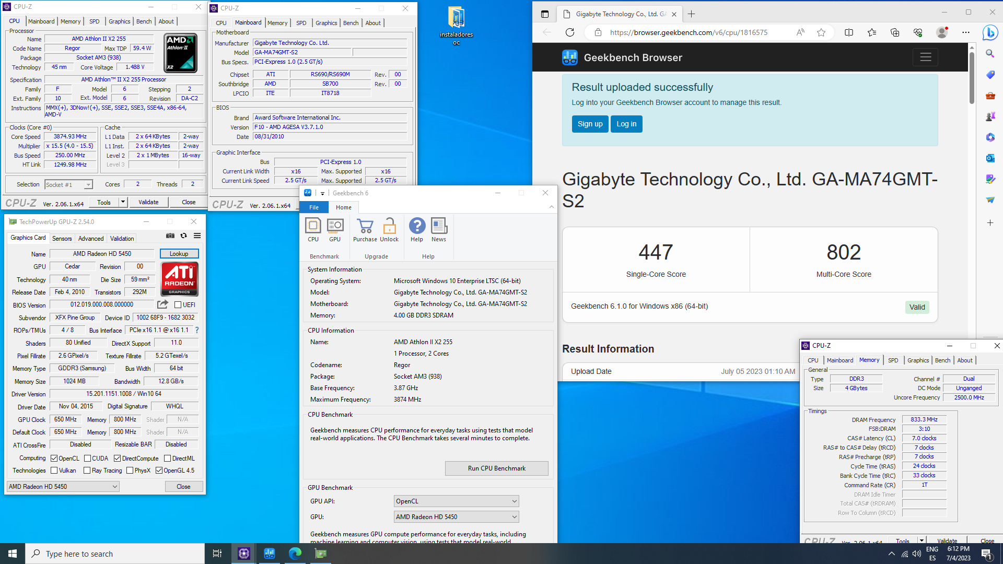Image resolution: width=1003 pixels, height=564 pixels.
Task: Toggle the CUDA checkbox
Action: [x=87, y=459]
